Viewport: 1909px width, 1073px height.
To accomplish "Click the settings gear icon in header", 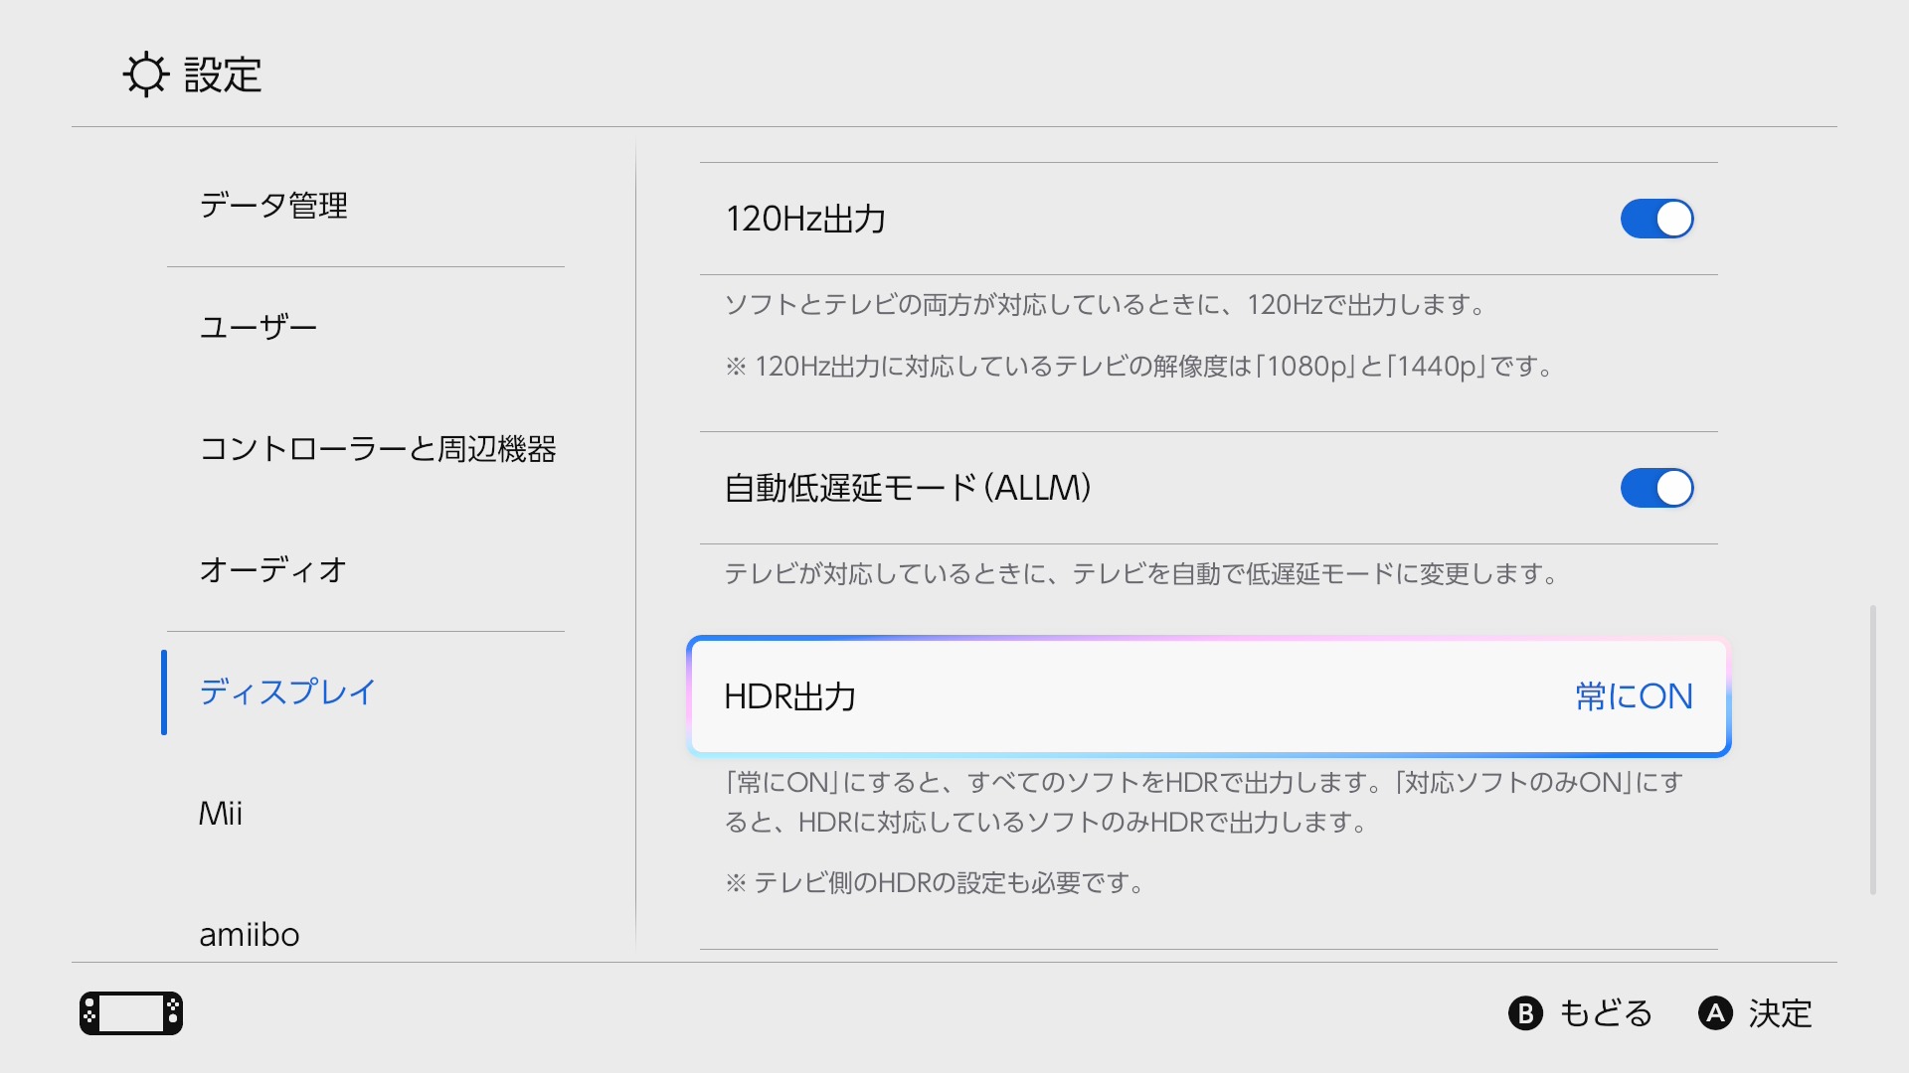I will coord(146,75).
